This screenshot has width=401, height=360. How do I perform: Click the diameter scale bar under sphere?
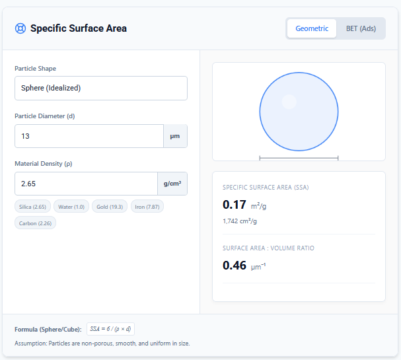[x=299, y=158]
